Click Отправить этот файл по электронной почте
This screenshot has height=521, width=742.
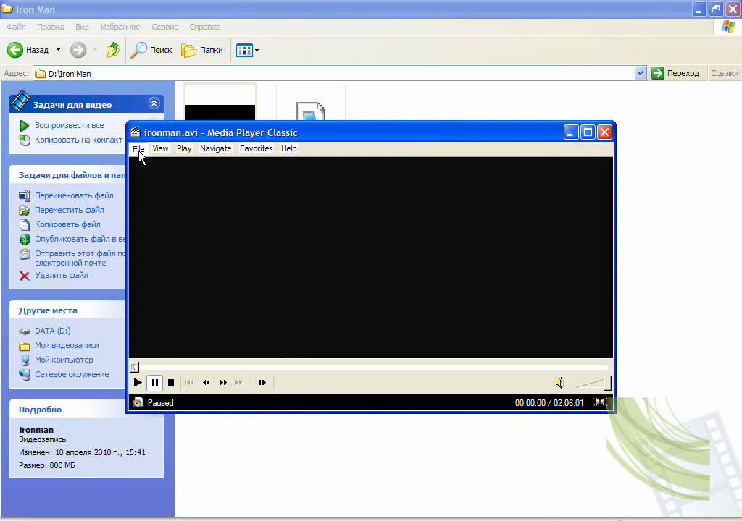80,258
